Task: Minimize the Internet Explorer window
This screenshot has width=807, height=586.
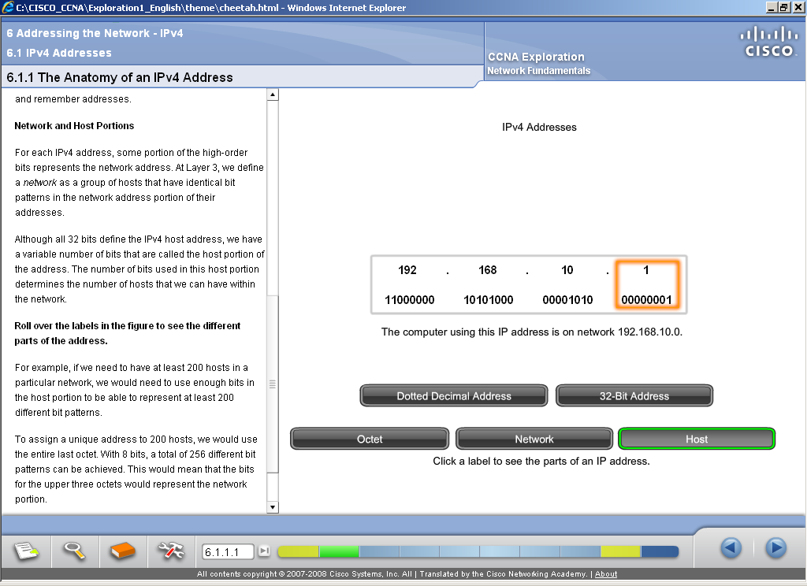Action: click(x=771, y=7)
